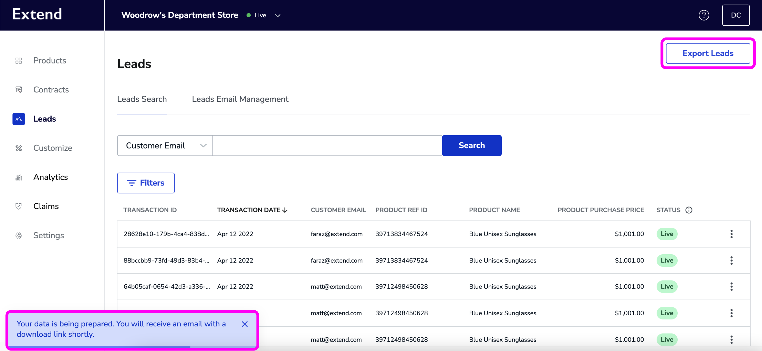Click the Product Name column header
Viewport: 762px width, 351px height.
coord(494,210)
